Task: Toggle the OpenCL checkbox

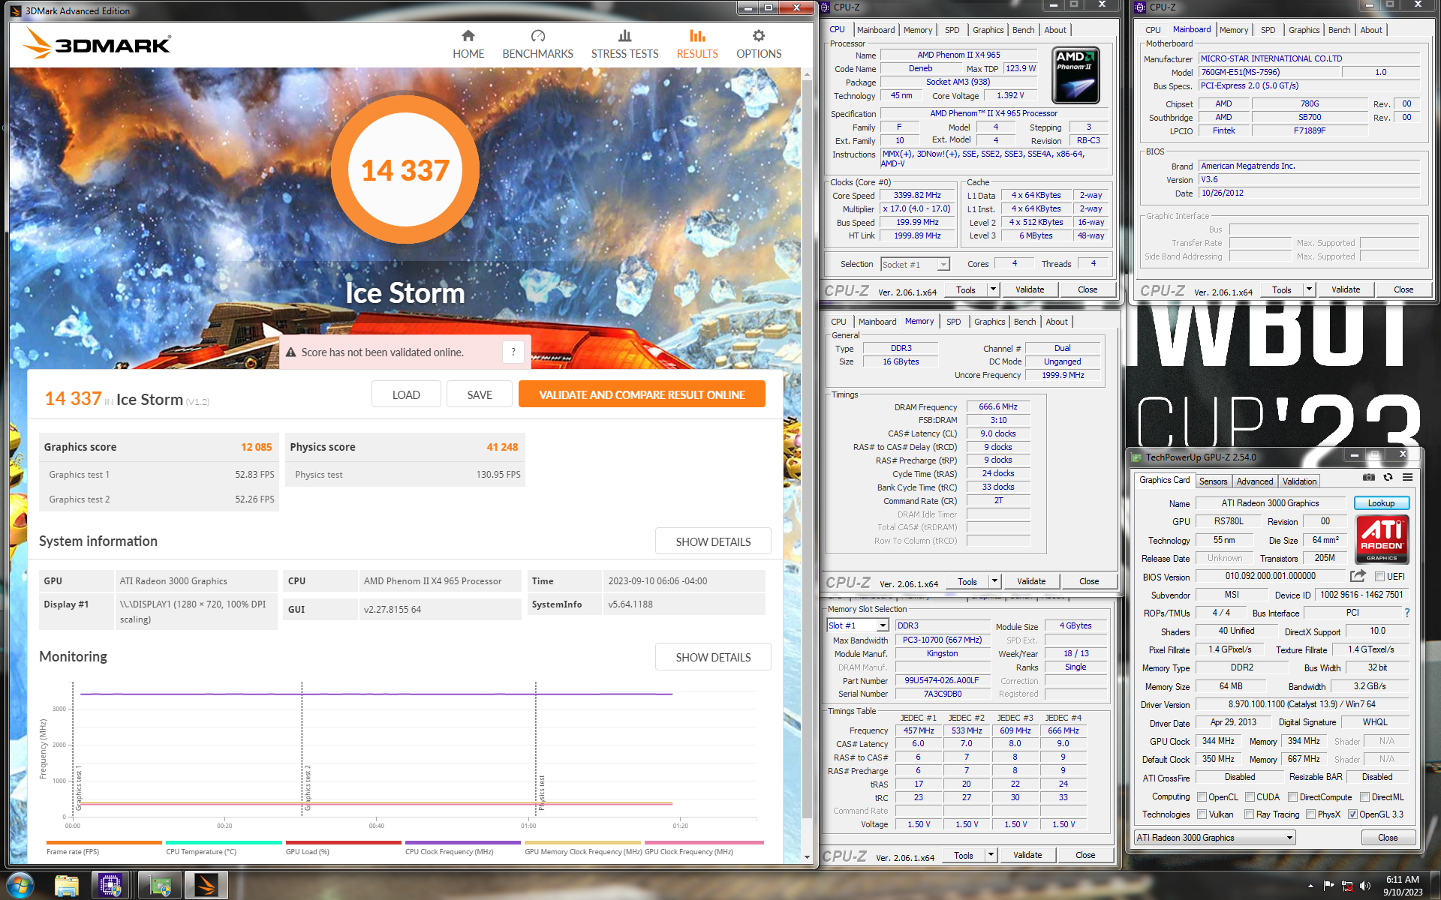Action: pyautogui.click(x=1202, y=796)
